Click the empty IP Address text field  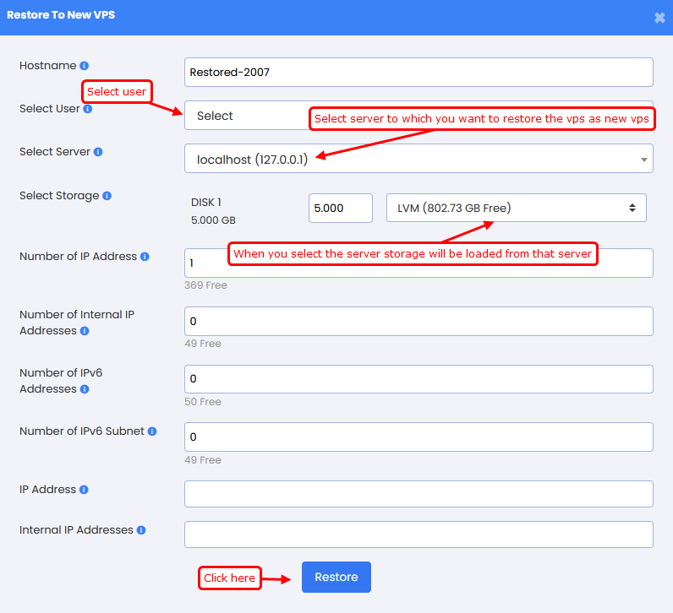[419, 495]
